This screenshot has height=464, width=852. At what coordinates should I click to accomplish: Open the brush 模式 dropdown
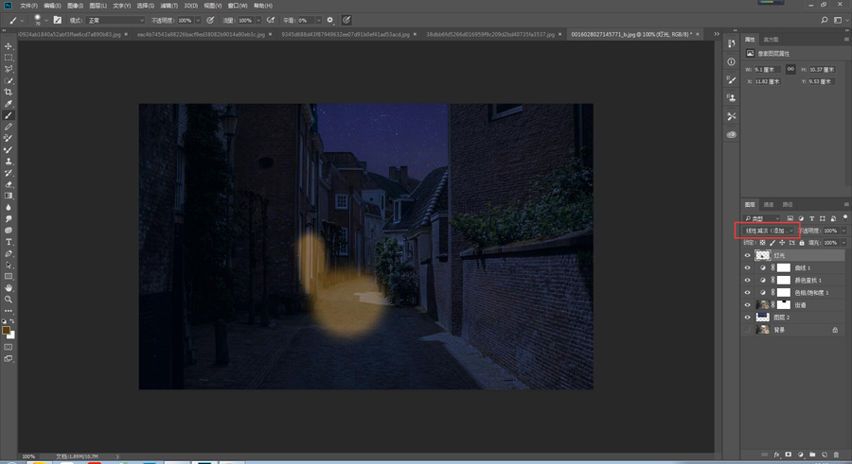click(115, 20)
